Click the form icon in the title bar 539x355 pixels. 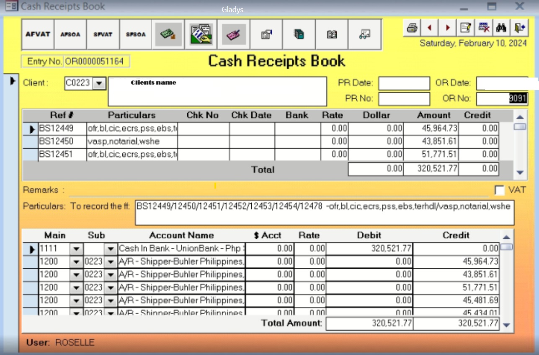11,6
